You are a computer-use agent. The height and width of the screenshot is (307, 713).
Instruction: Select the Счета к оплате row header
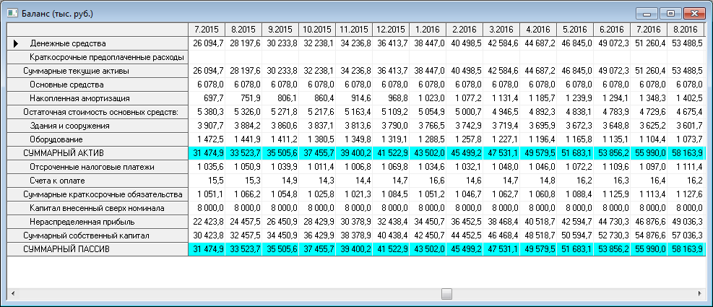(x=98, y=181)
